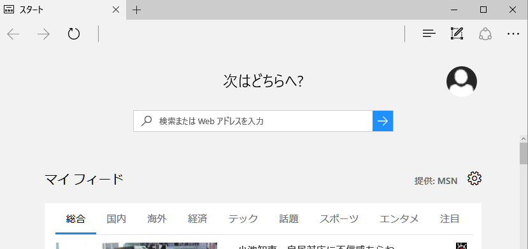Open the more actions ellipsis menu
The height and width of the screenshot is (249, 528).
tap(513, 34)
